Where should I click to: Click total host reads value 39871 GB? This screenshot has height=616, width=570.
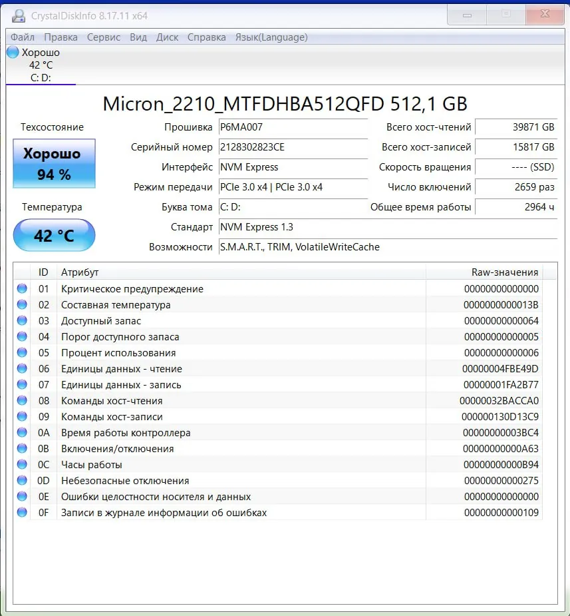(516, 127)
